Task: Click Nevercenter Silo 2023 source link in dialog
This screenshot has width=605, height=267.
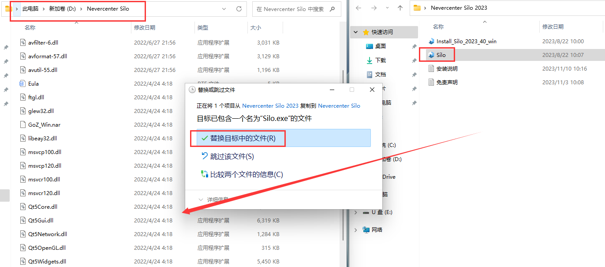Action: pos(270,106)
